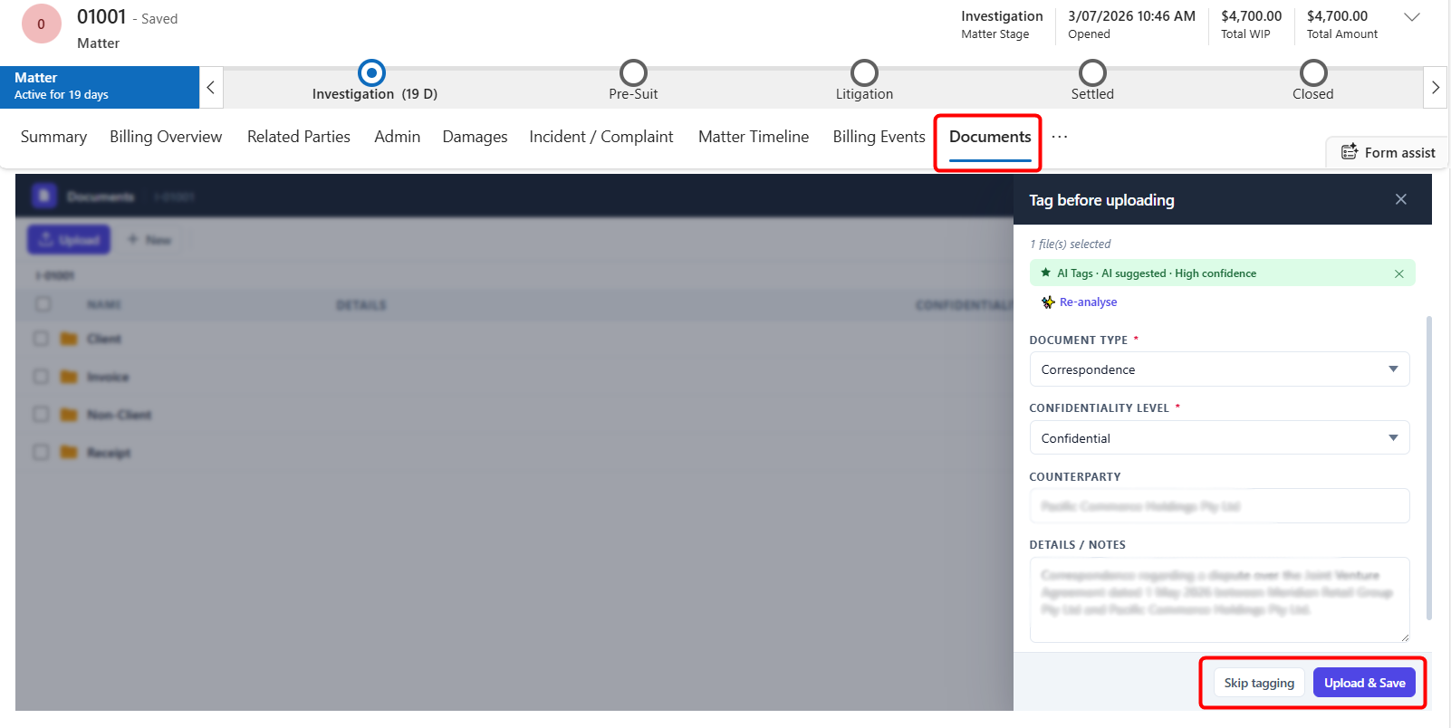Click Skip tagging

point(1259,683)
